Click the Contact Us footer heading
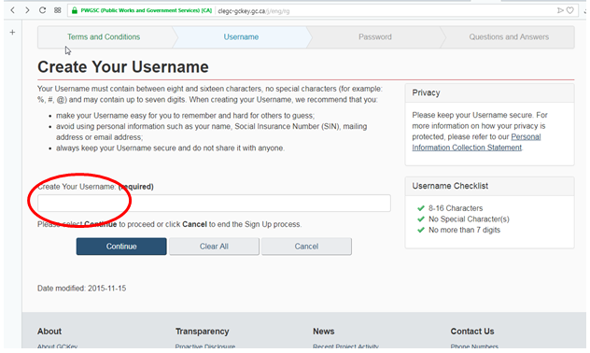Screen dimensions: 590x353 coord(472,332)
